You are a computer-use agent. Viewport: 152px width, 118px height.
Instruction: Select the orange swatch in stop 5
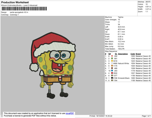tap(112, 66)
